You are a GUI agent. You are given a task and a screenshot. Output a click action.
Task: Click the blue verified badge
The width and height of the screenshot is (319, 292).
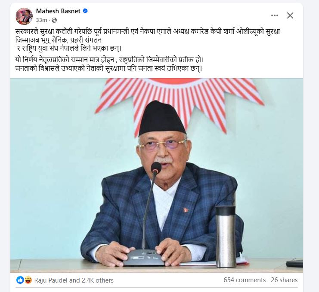click(x=85, y=11)
